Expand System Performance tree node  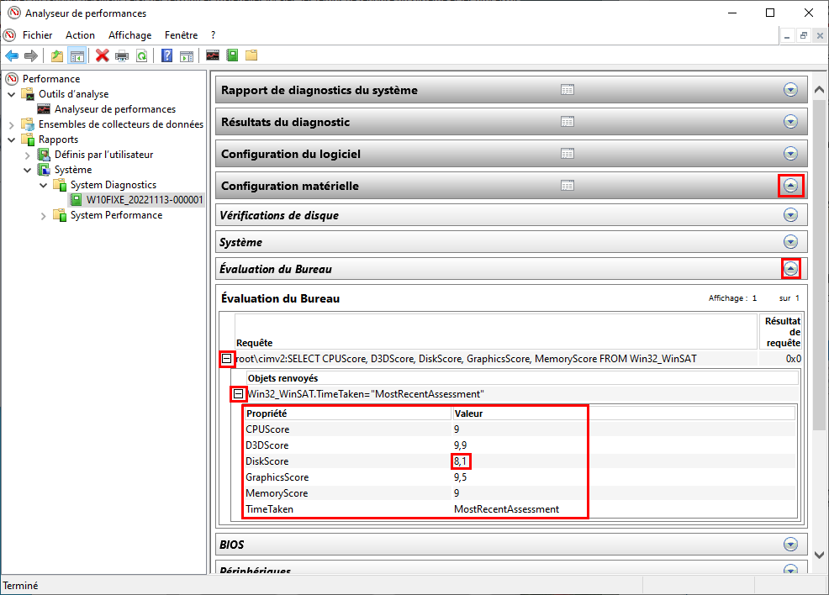coord(44,216)
